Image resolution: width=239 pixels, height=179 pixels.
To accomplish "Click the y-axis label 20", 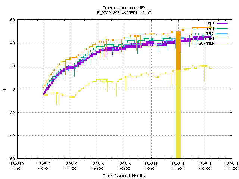I will coord(12,66).
